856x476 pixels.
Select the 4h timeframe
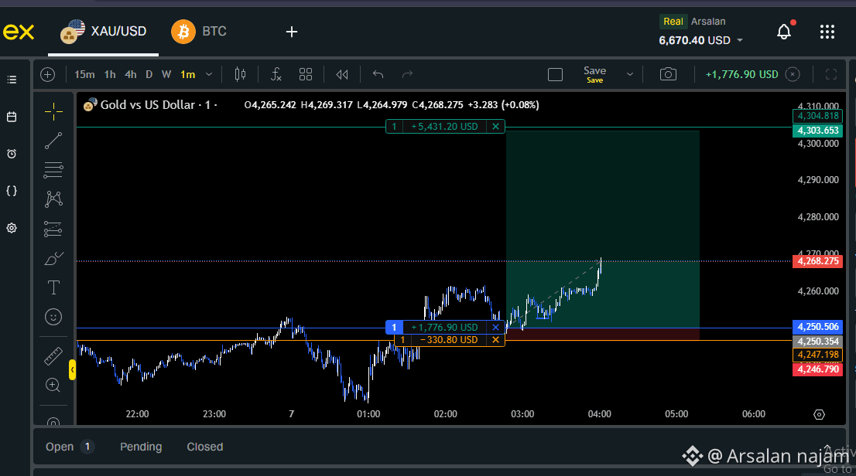pos(131,75)
